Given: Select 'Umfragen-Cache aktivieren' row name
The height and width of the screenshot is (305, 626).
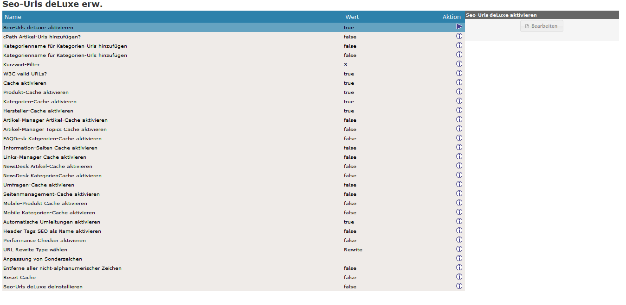Looking at the screenshot, I should (39, 185).
